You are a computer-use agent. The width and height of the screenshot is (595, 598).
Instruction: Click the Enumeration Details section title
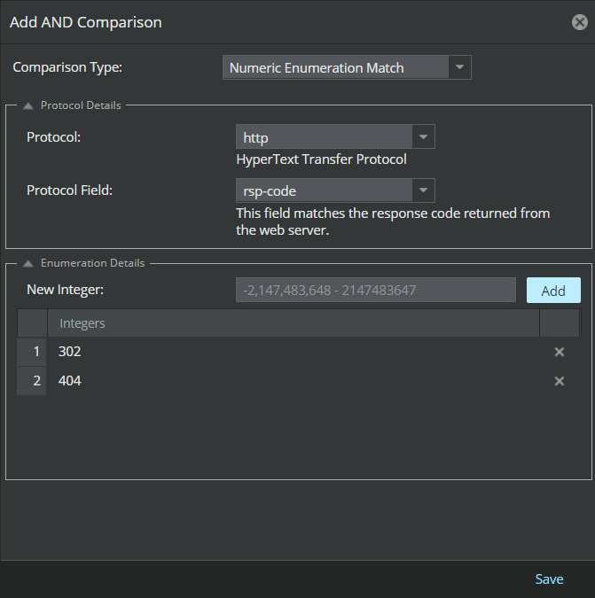[x=93, y=263]
